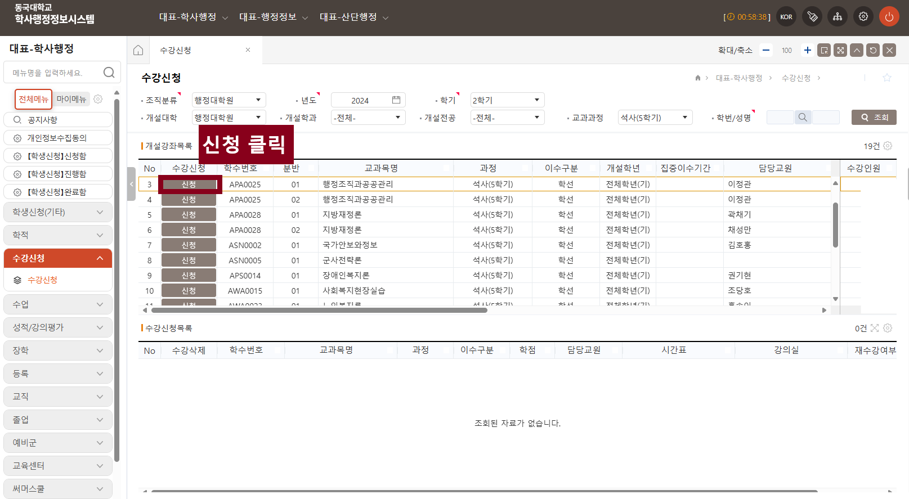Click the course list vertical scrollbar
909x499 pixels.
(x=835, y=225)
